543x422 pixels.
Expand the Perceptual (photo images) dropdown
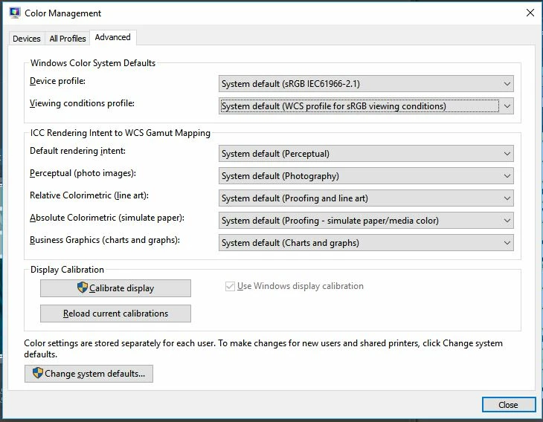tap(366, 176)
